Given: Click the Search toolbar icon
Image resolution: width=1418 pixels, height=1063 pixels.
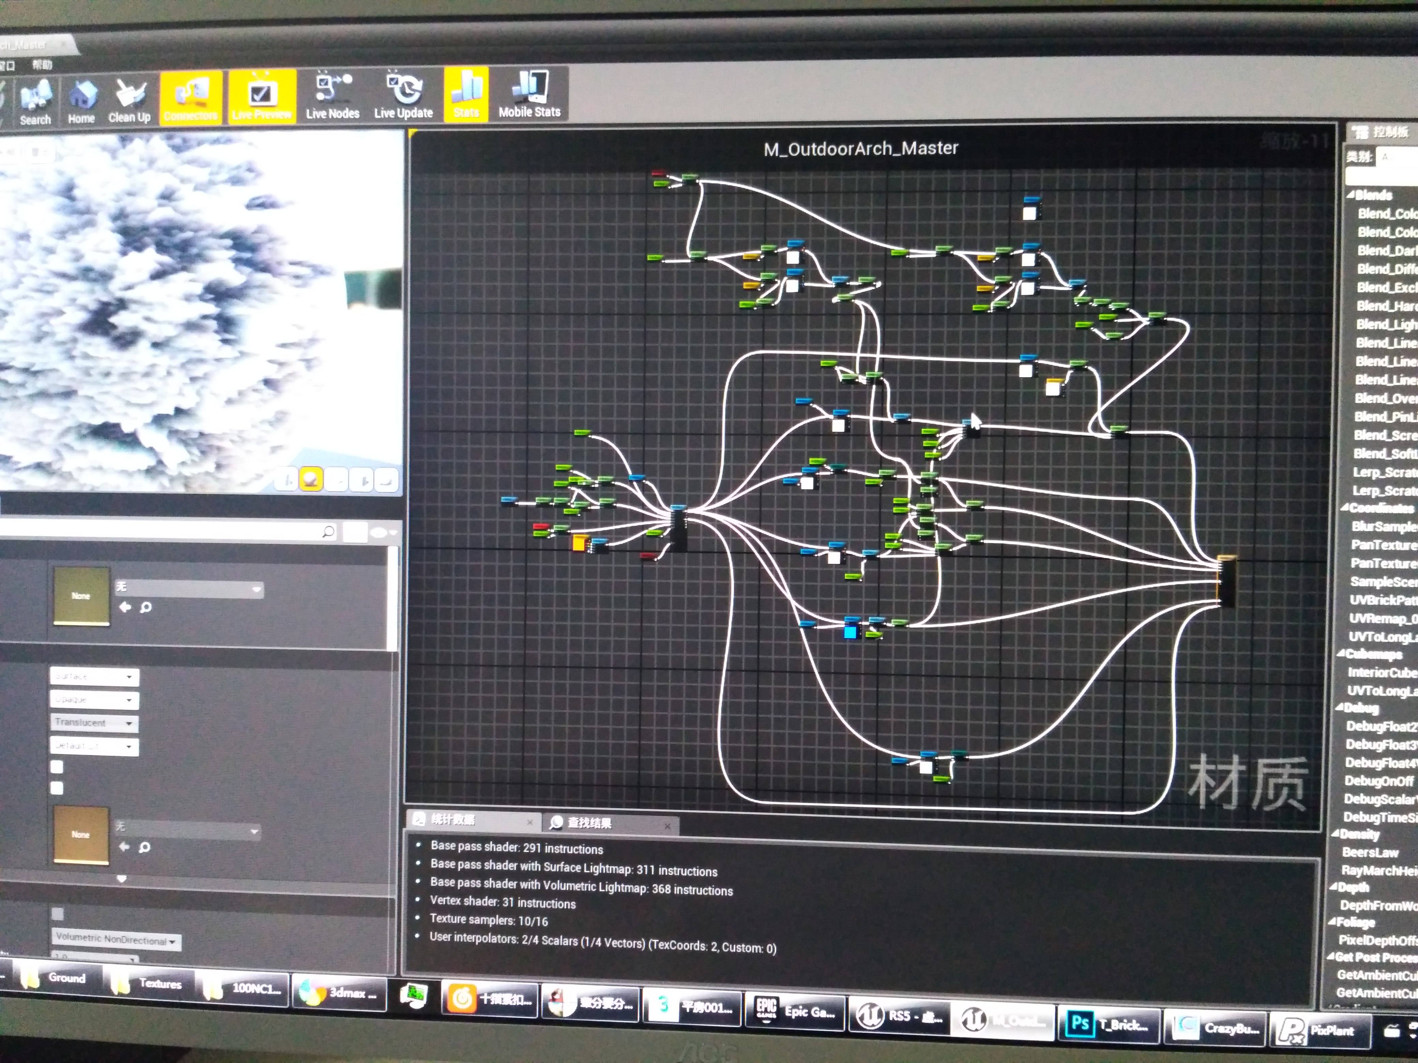Looking at the screenshot, I should (35, 103).
